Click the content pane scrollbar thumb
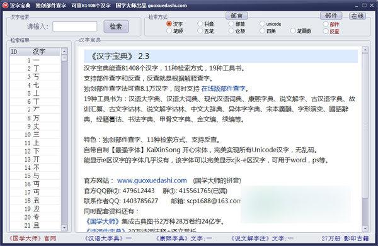The width and height of the screenshot is (378, 246). click(x=365, y=126)
